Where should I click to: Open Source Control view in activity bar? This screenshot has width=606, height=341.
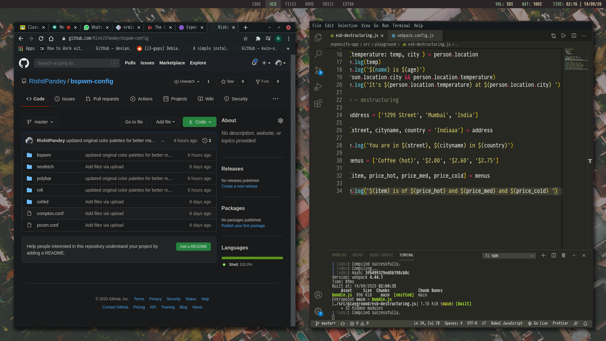pyautogui.click(x=318, y=70)
